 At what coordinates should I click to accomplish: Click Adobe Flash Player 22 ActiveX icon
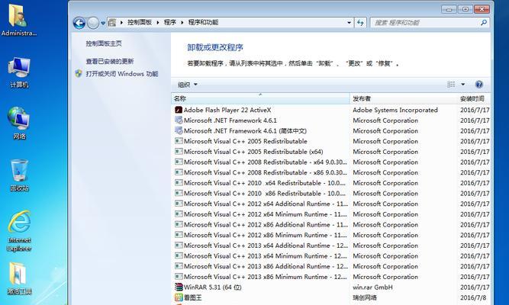(179, 110)
